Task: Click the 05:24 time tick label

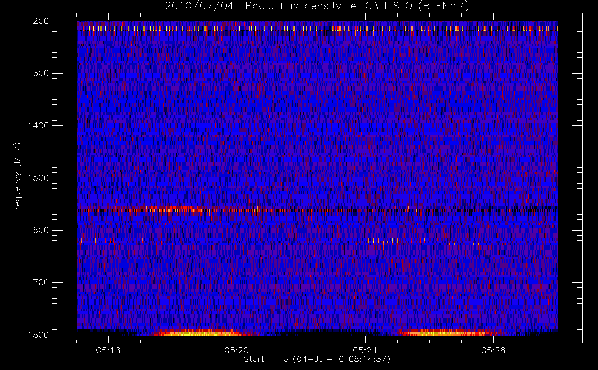Action: (x=365, y=350)
